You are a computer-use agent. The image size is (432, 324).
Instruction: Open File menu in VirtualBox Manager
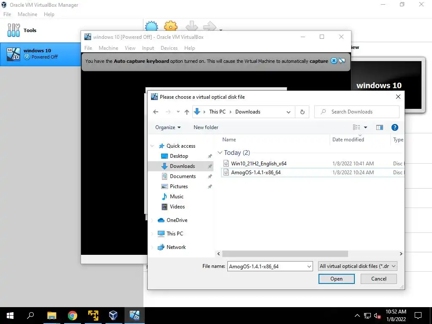coord(7,14)
